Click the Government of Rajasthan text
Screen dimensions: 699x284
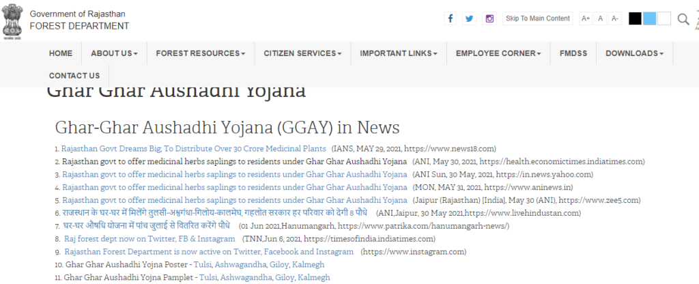point(78,14)
